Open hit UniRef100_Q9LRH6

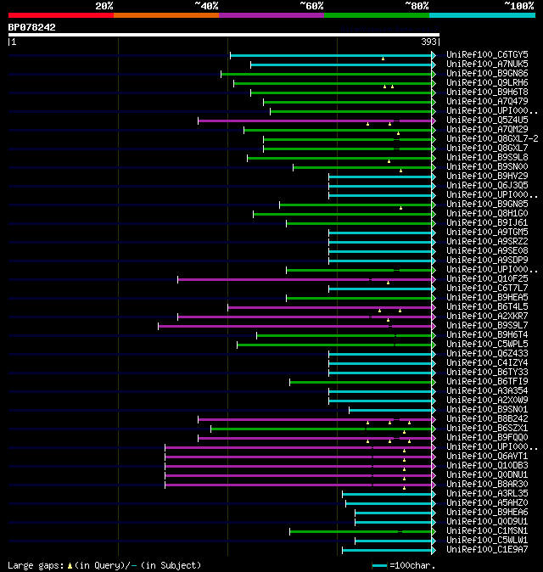coord(487,83)
